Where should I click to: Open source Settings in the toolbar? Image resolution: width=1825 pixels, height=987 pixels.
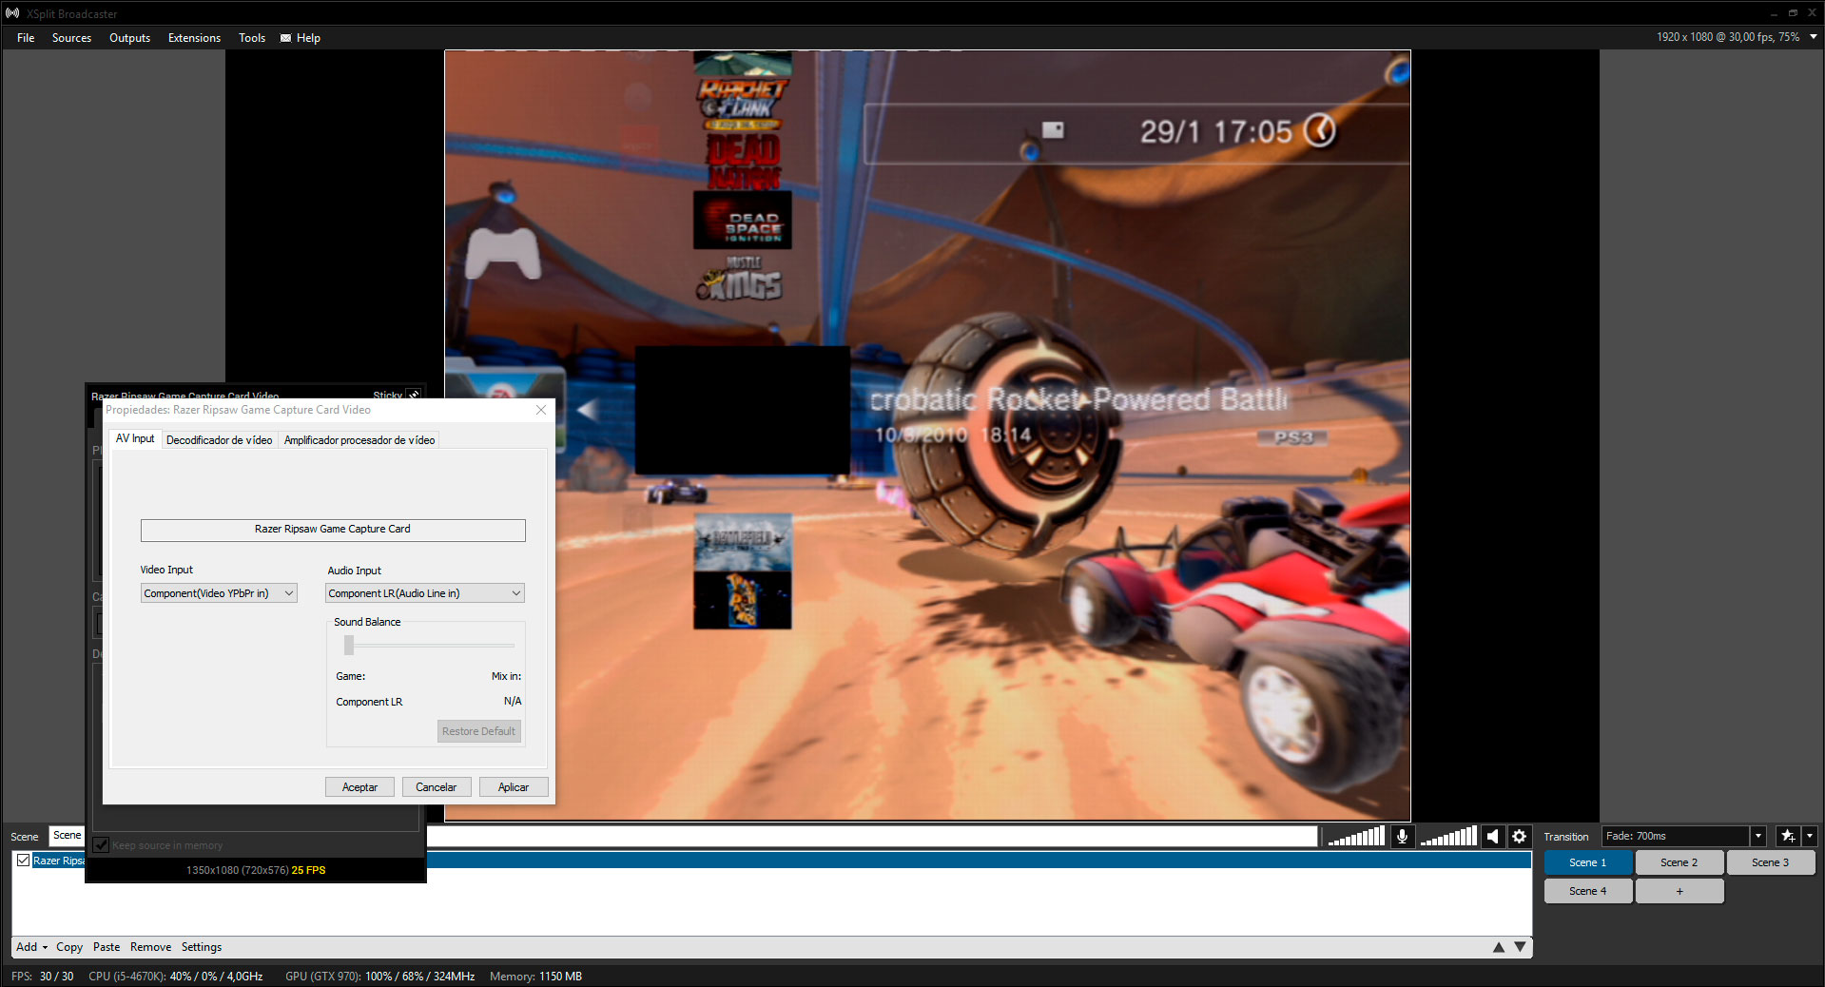(202, 947)
